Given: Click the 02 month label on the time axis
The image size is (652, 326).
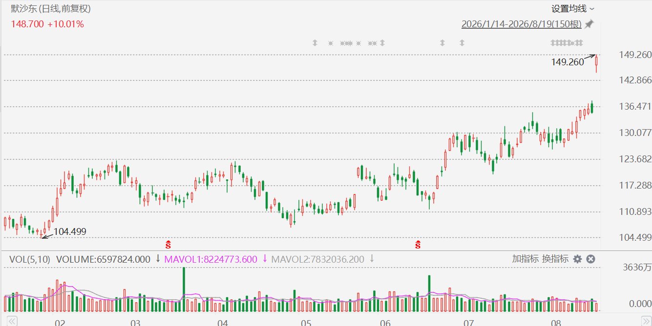Looking at the screenshot, I should (60, 322).
